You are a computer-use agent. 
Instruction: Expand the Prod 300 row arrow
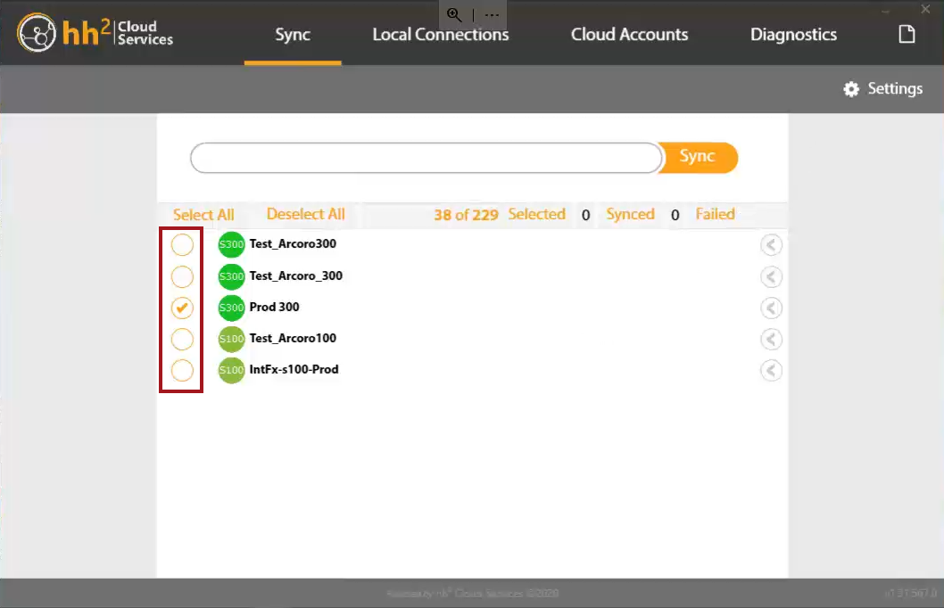click(x=771, y=308)
